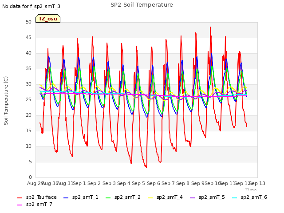Click the Sep 3 x-axis tick label

pos(109,183)
